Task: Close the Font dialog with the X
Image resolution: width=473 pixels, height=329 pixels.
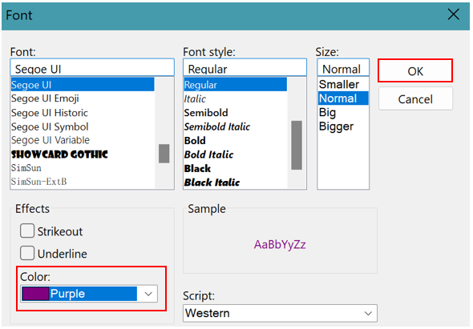Action: click(454, 14)
